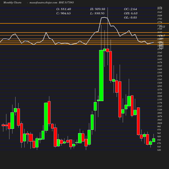Click the 1420 price axis label
The height and width of the screenshot is (169, 169).
point(160,69)
